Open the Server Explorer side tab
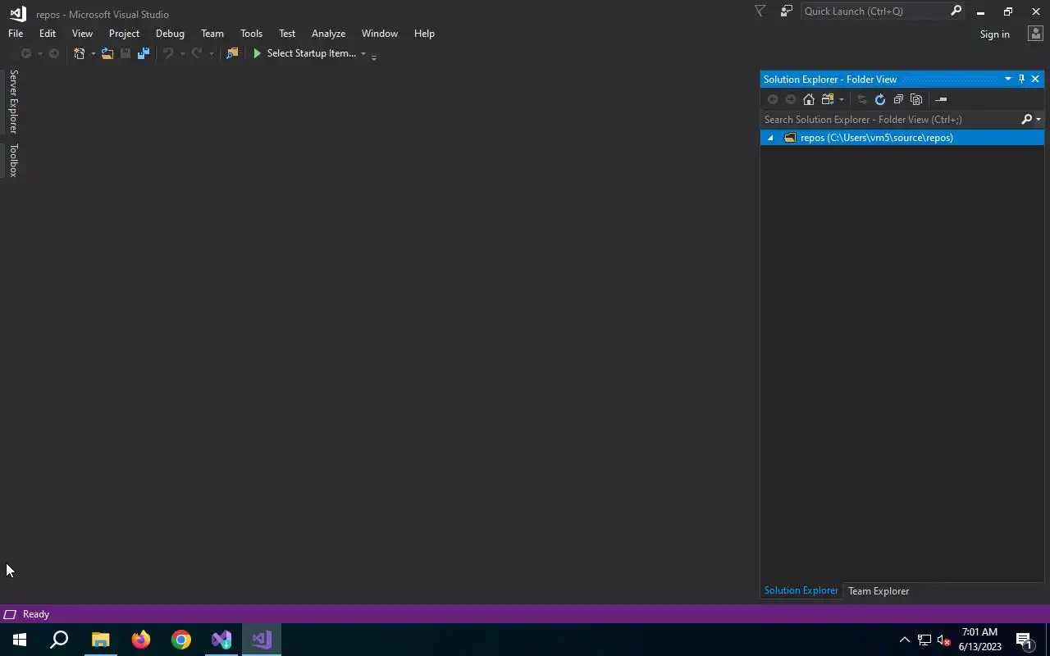Screen dimensions: 1050x656 tap(13, 102)
